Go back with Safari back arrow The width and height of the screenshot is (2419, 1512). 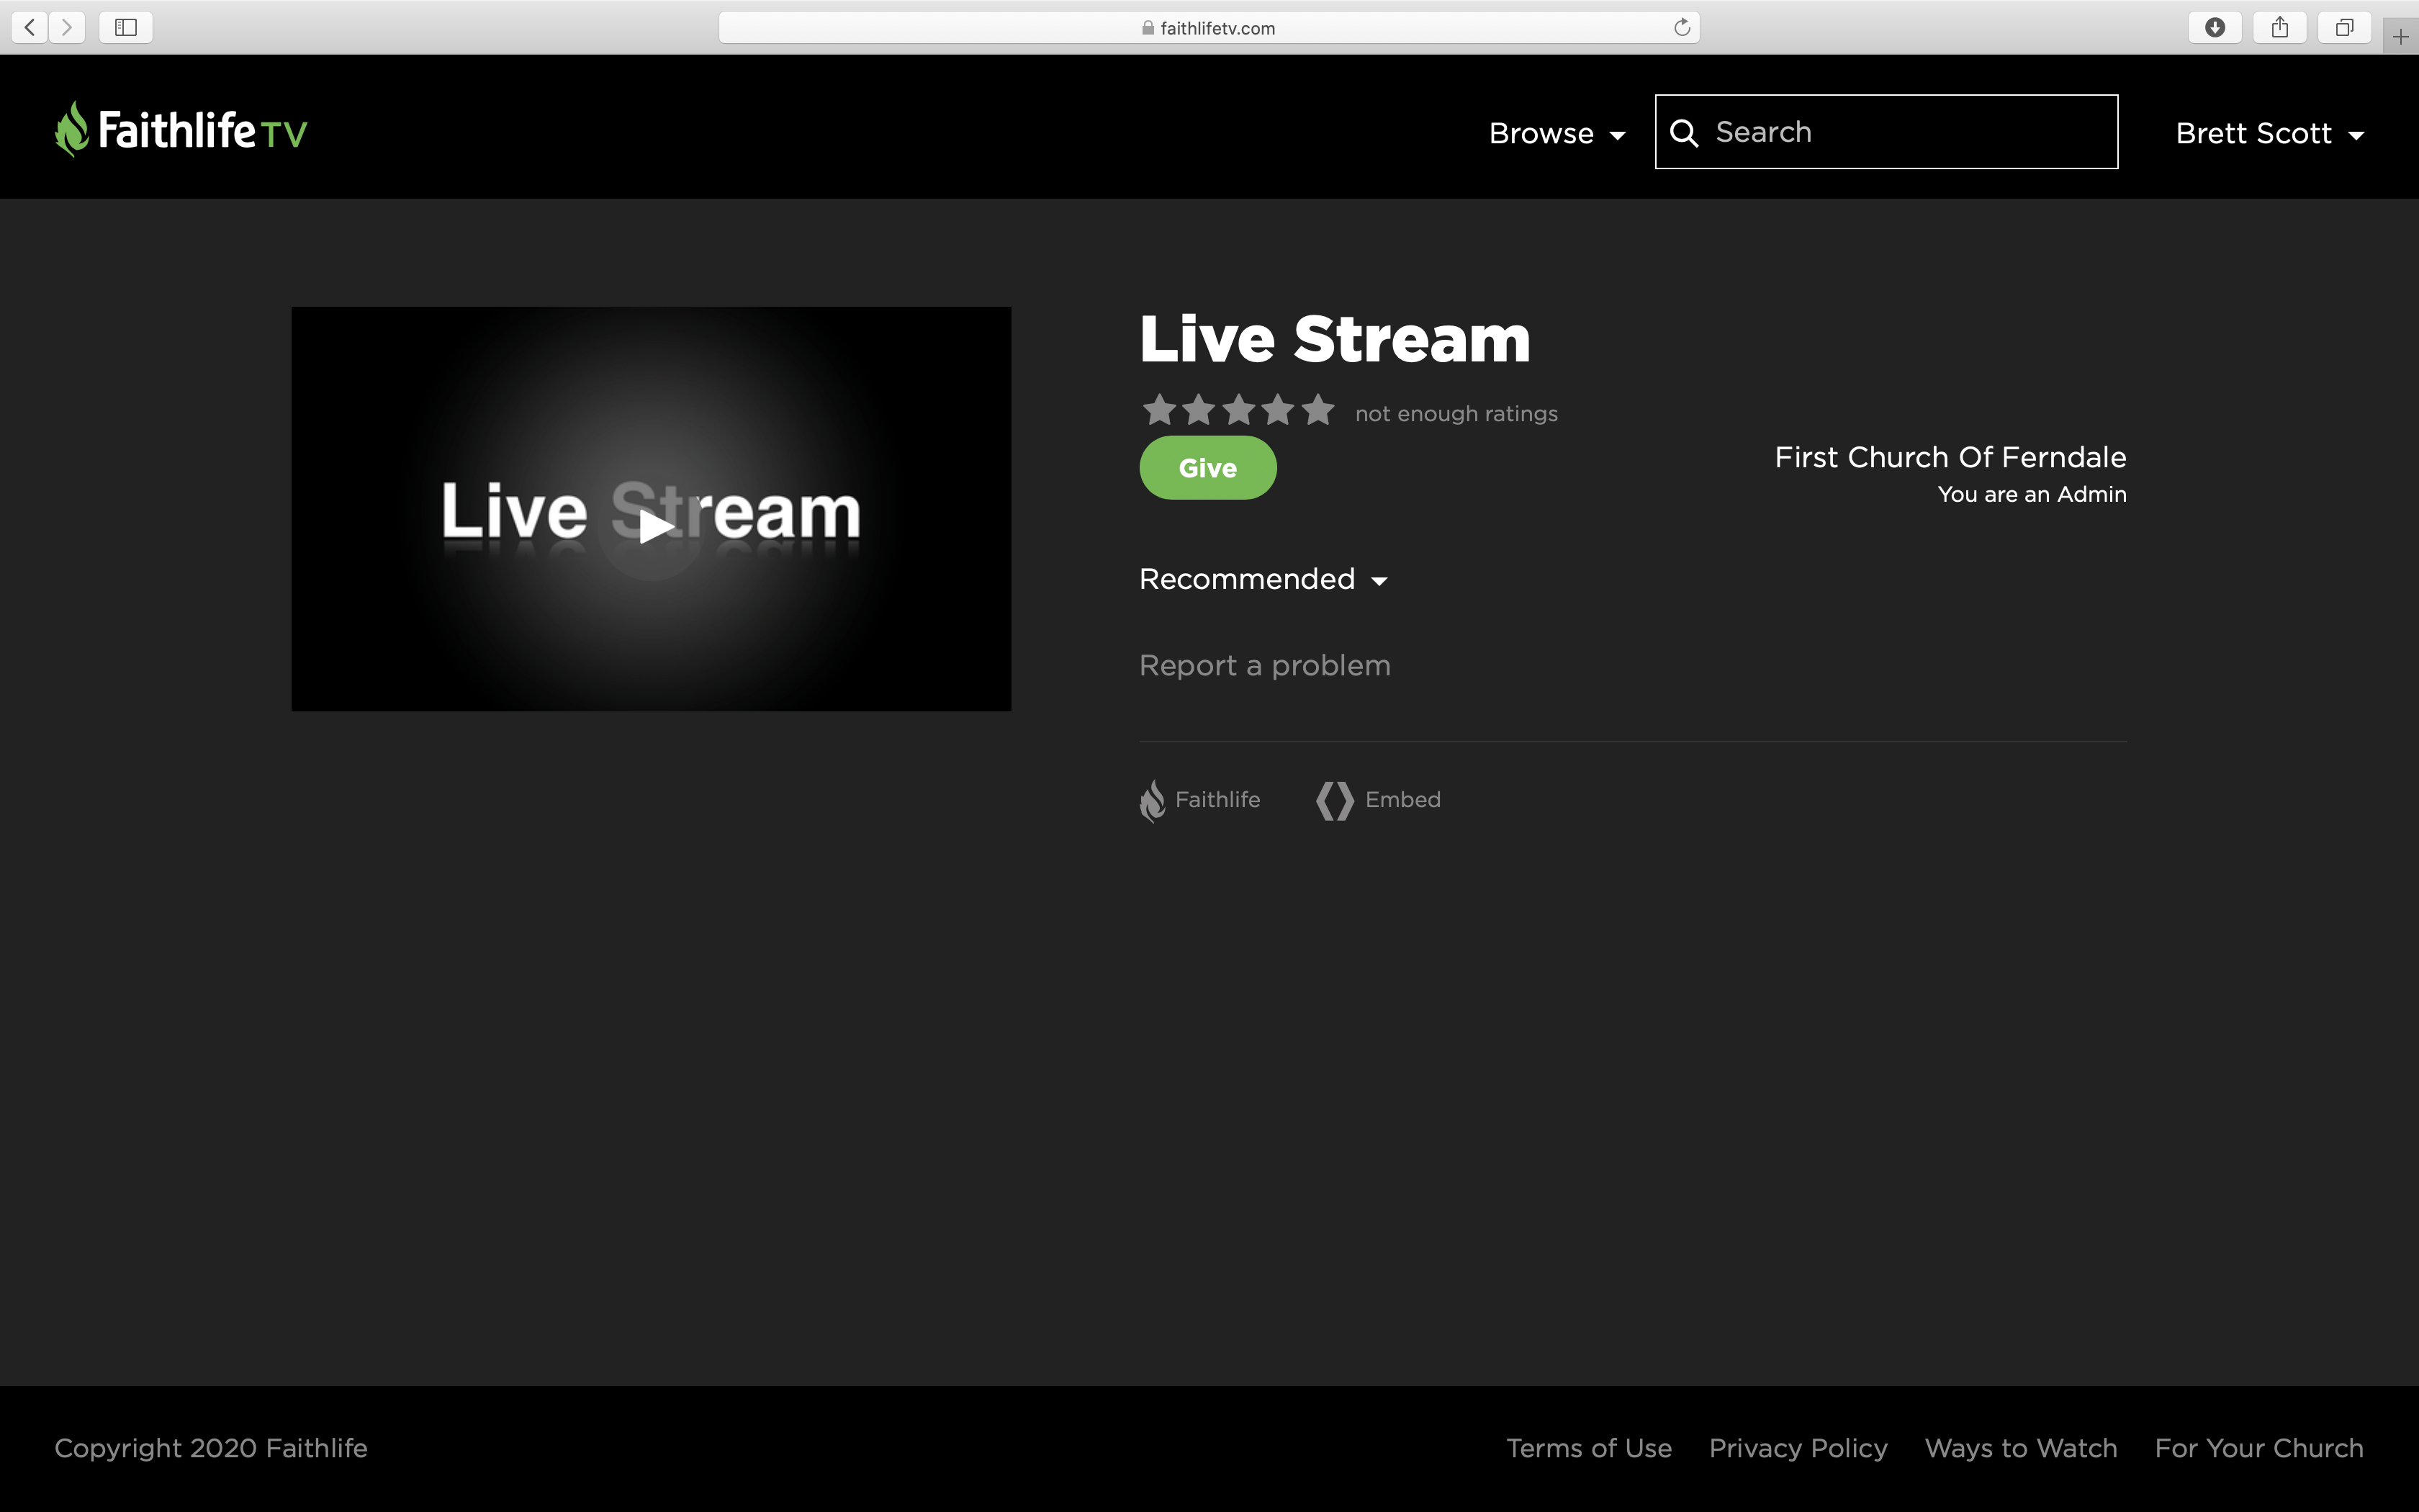30,27
